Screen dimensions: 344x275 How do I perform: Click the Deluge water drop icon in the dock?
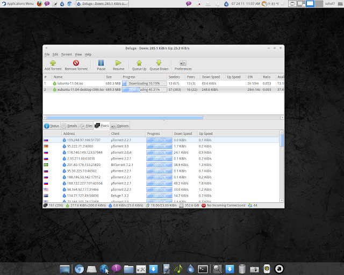tap(190, 269)
